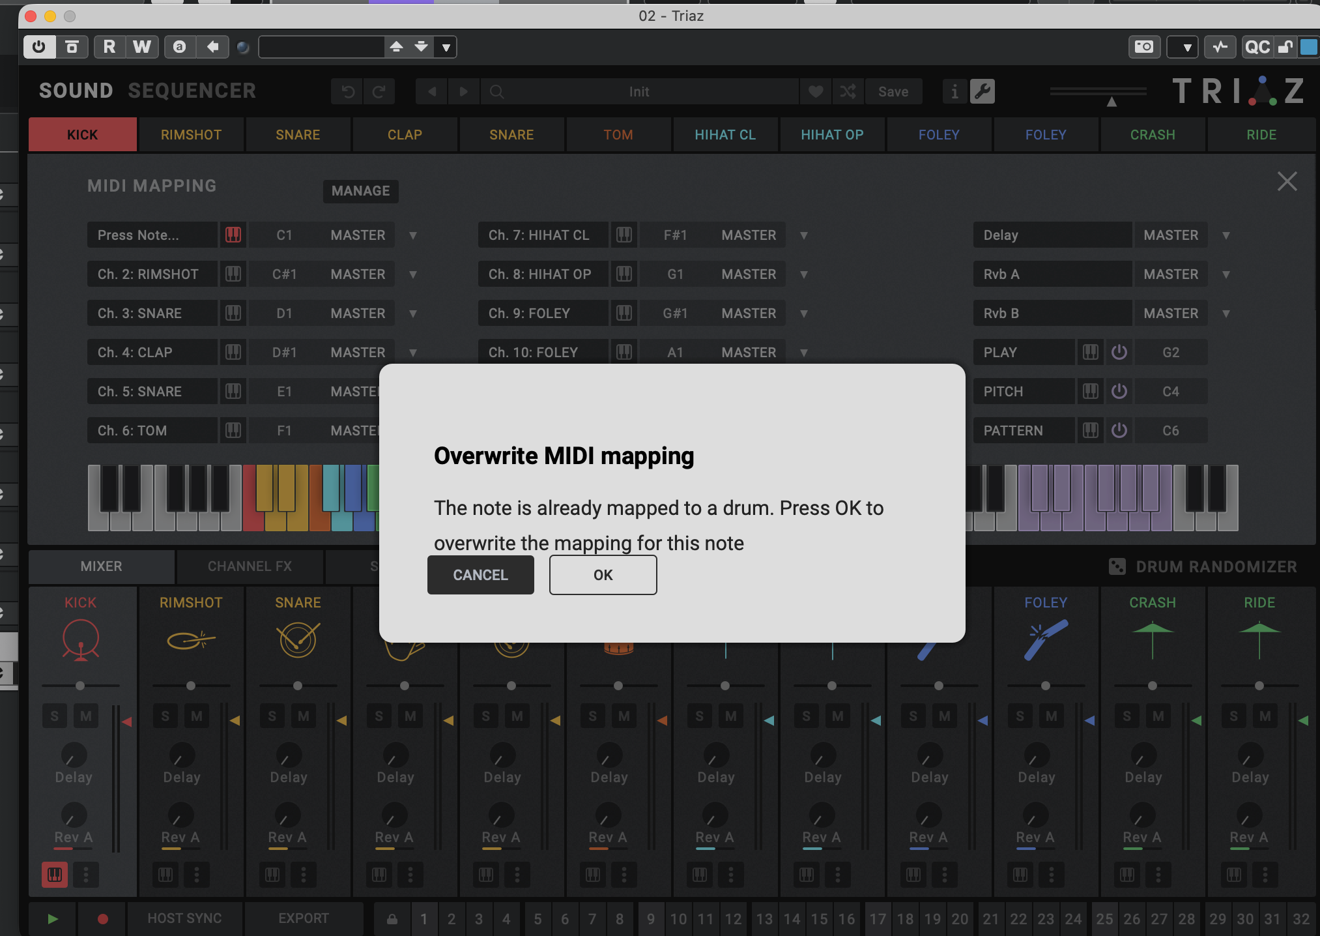Click MIDI learn icon for Ch. 2: RIMSHOT

pyautogui.click(x=233, y=274)
